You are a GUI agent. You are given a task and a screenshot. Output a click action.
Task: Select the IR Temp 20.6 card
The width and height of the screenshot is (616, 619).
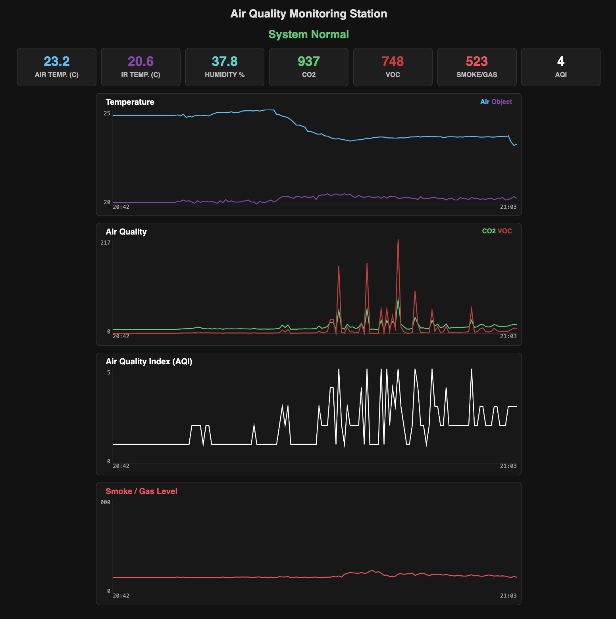point(141,67)
